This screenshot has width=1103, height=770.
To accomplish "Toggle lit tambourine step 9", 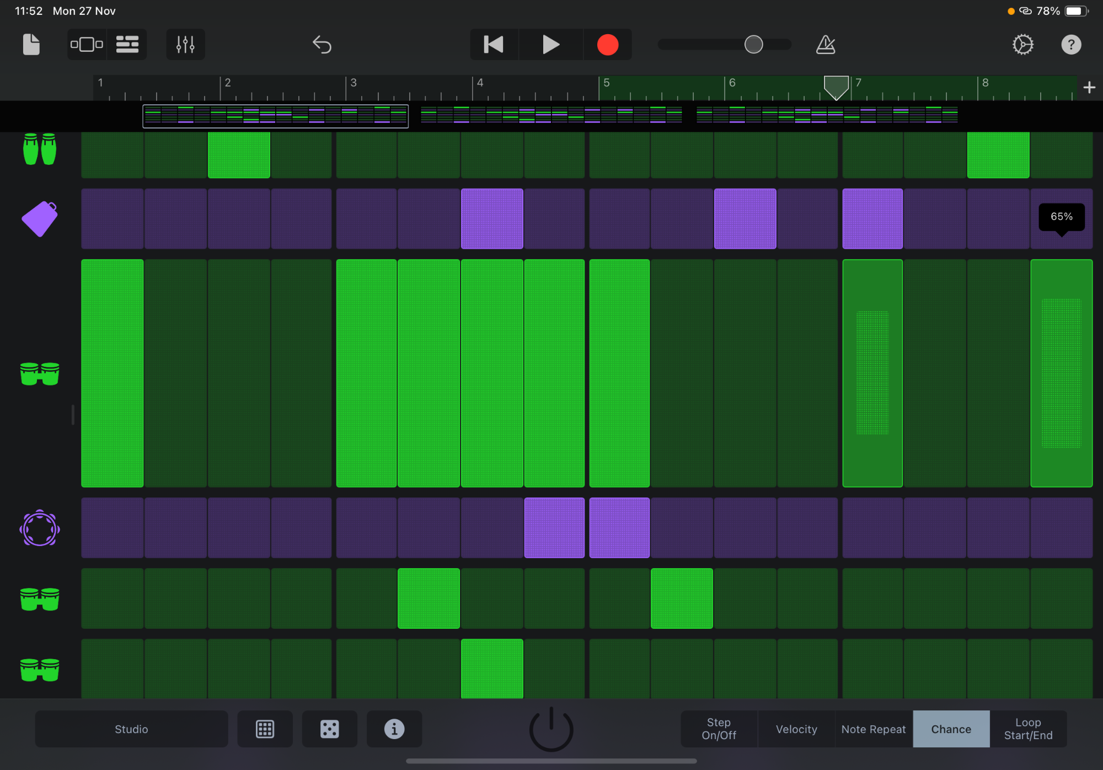I will pyautogui.click(x=619, y=527).
